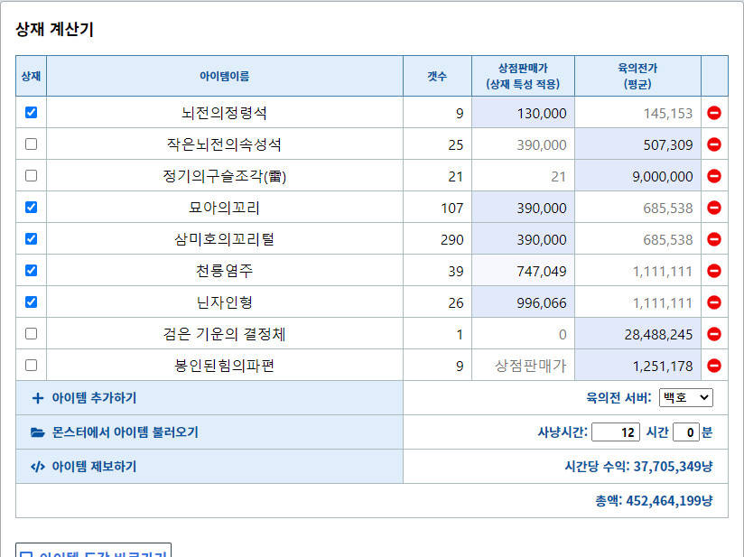The image size is (744, 557).
Task: Delete 정기의구슬조각(雷) row with minus icon
Action: coord(714,175)
